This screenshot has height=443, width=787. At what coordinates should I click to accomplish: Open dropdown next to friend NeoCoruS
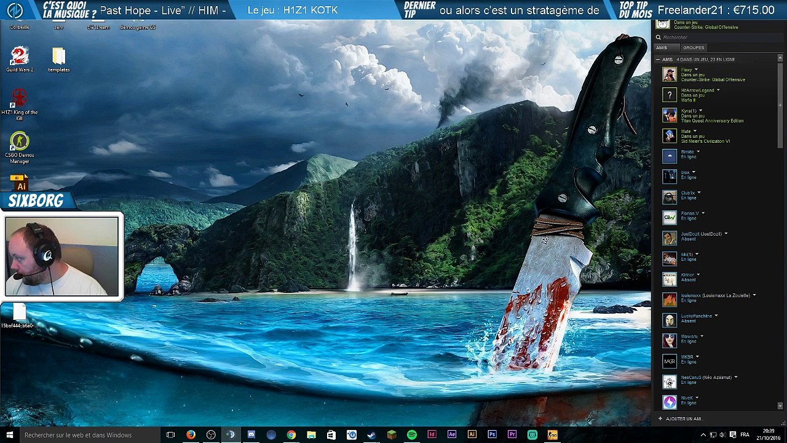[736, 377]
